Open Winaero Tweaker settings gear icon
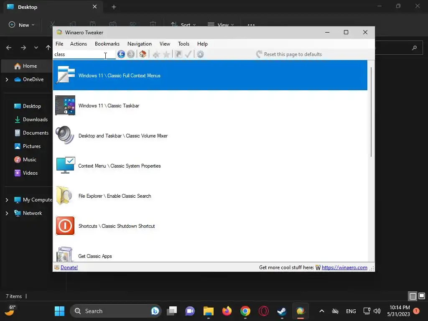The width and height of the screenshot is (428, 321). (200, 54)
